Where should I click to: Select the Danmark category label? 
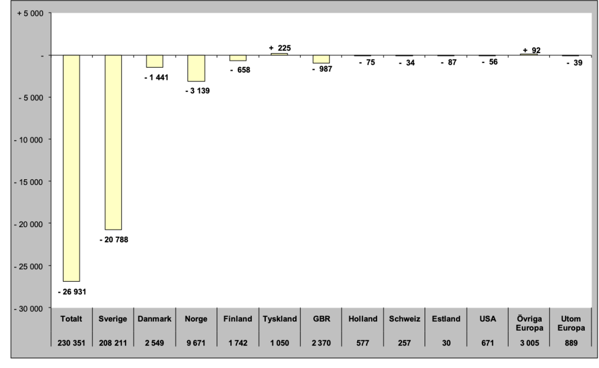point(154,319)
